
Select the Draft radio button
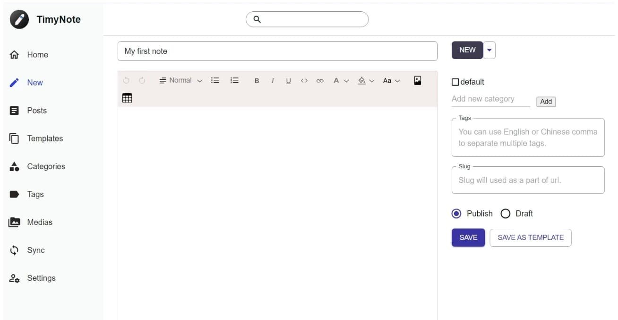(505, 214)
